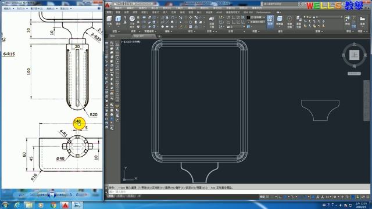Click the No Filter selection button
Screen dimensions: 372x209
coord(280,21)
